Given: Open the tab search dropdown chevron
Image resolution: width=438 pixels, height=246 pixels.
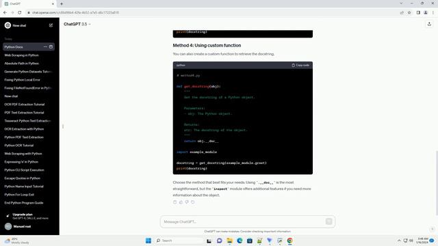Looking at the screenshot, I should point(401,3).
